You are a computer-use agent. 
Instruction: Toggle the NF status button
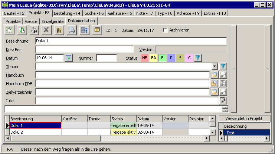(x=144, y=58)
